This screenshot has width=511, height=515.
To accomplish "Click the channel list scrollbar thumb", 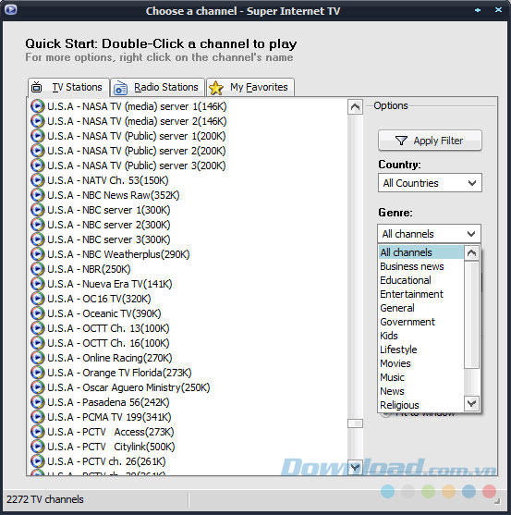I will tap(355, 423).
